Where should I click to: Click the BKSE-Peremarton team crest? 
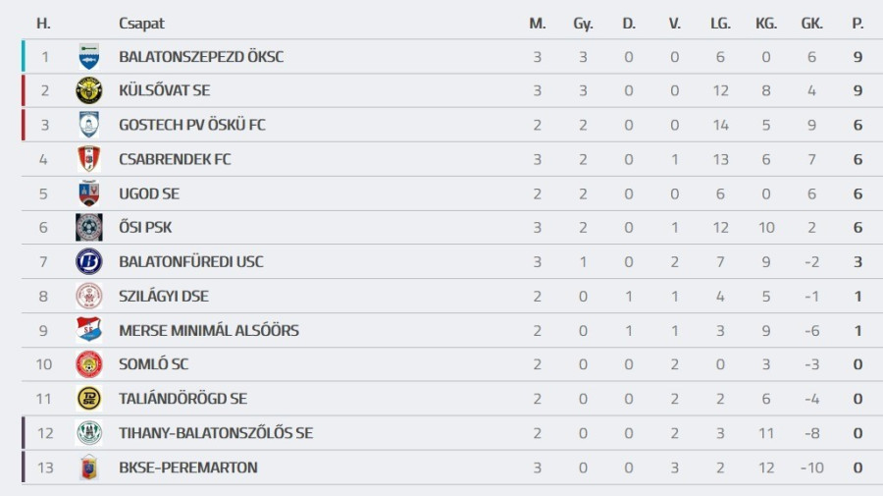point(89,468)
